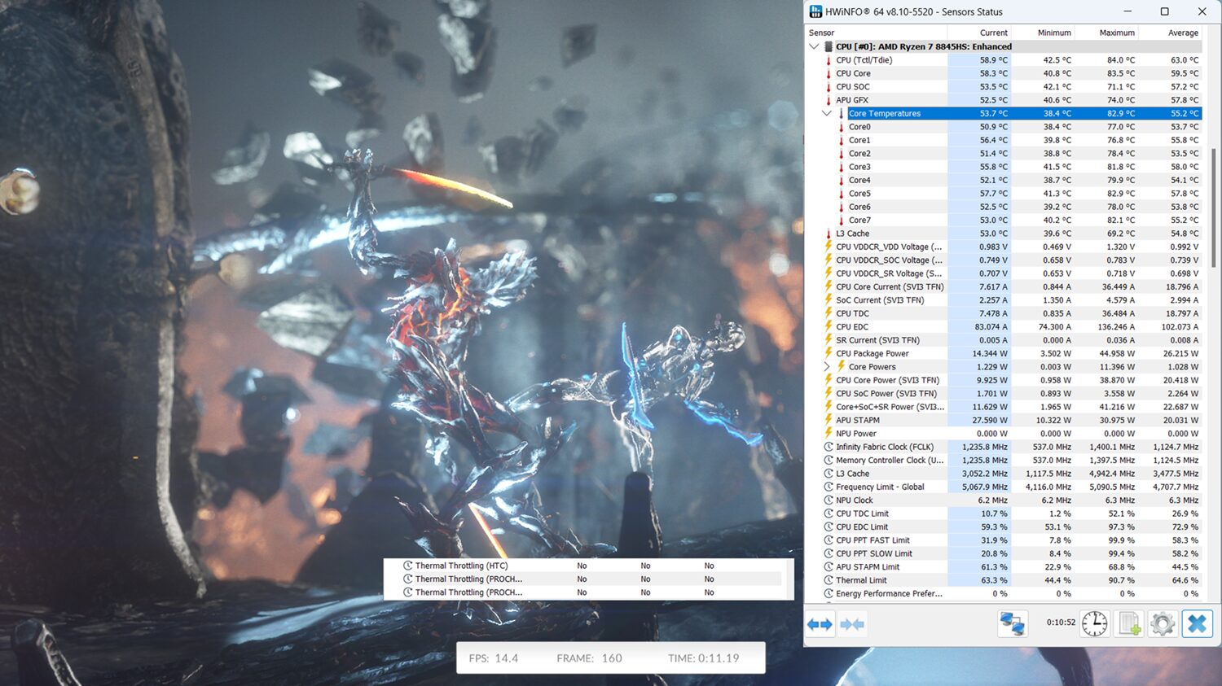Viewport: 1222px width, 686px height.
Task: Click the FRAME: 160 counter in benchmark overlay
Action: pos(589,658)
